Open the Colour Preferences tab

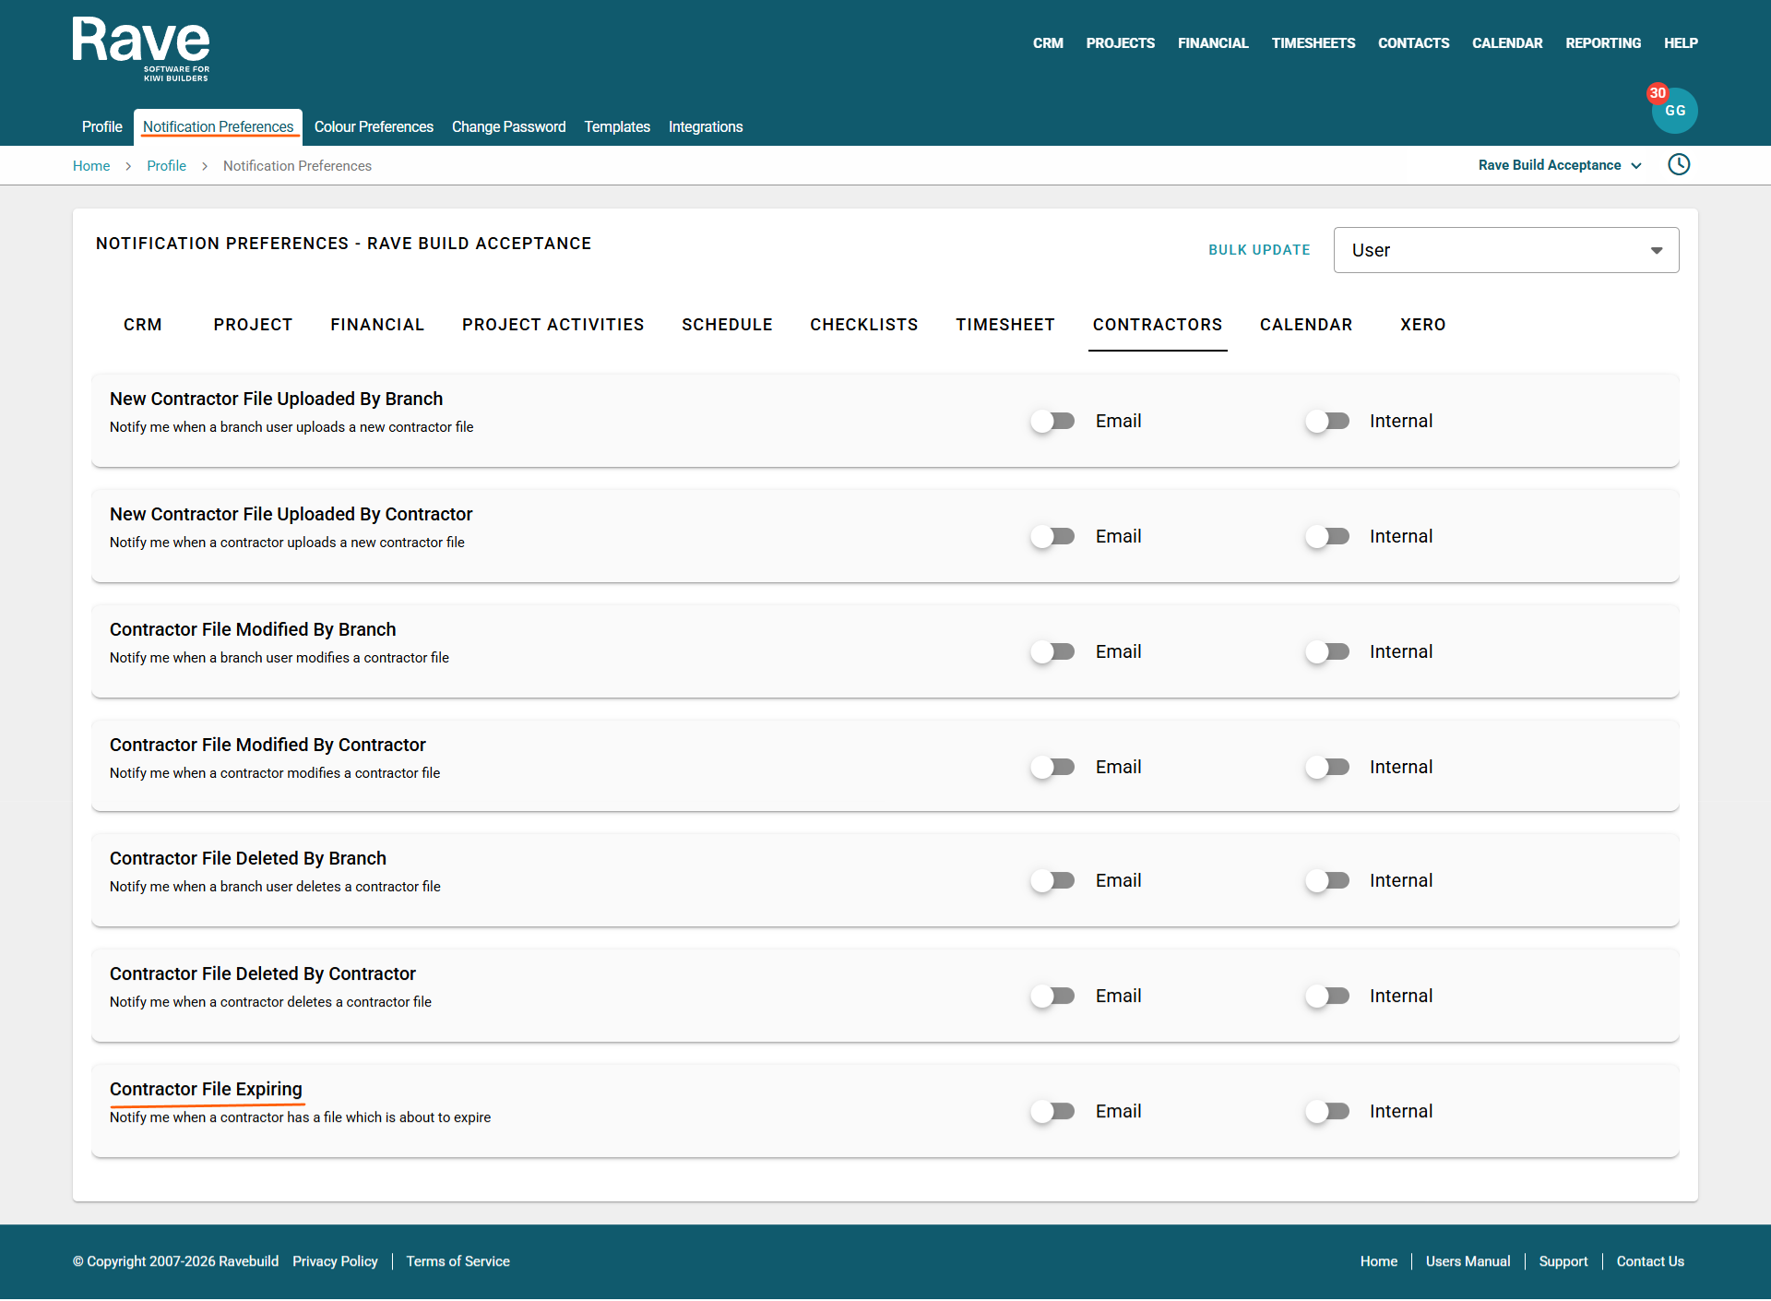coord(374,126)
